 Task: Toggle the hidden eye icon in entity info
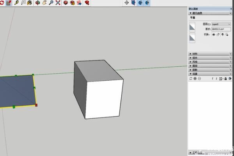(214, 35)
